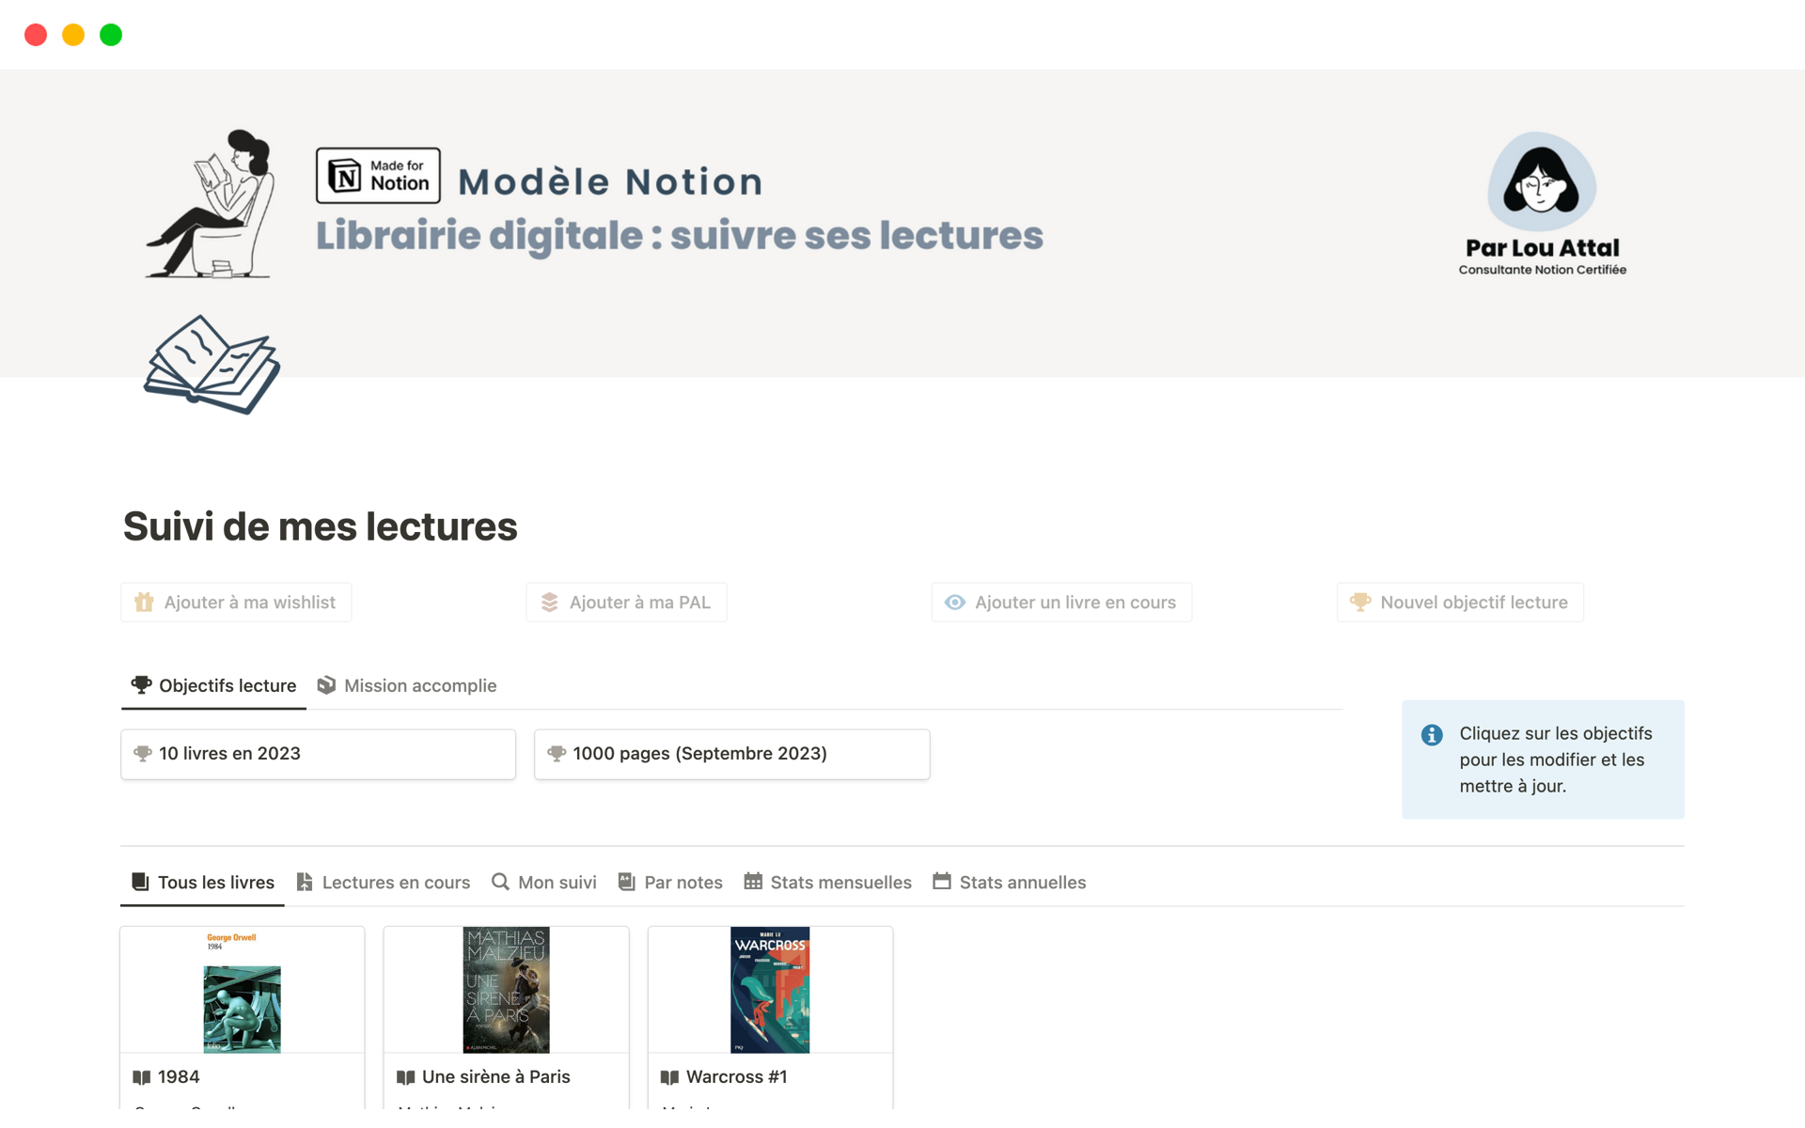Click the info icon in the blue callout
Image resolution: width=1805 pixels, height=1128 pixels.
coord(1432,735)
